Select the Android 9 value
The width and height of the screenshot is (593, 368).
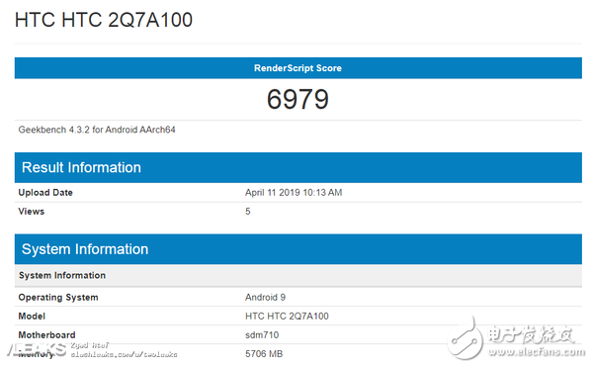tap(265, 297)
